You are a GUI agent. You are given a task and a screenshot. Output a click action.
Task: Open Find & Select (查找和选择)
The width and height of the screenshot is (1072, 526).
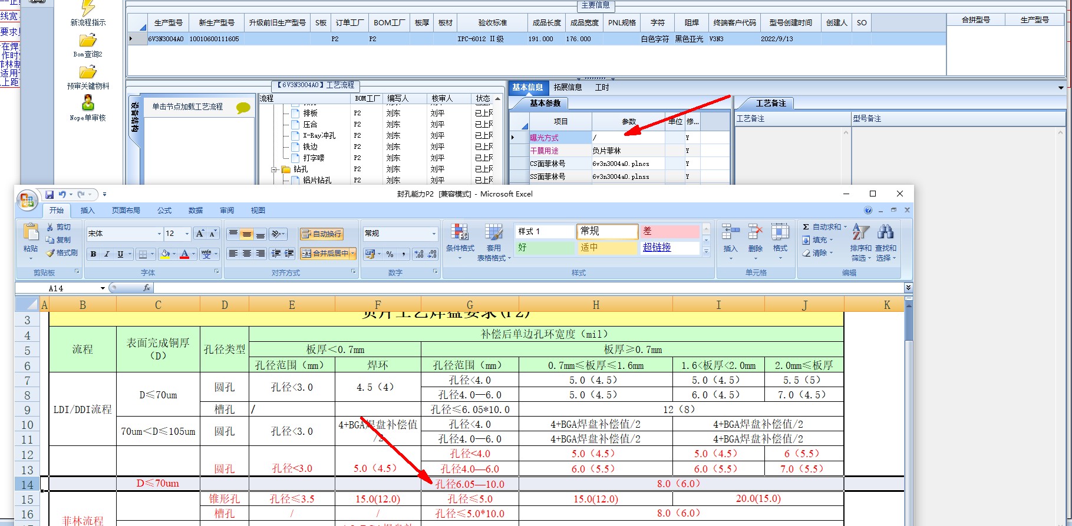[886, 242]
